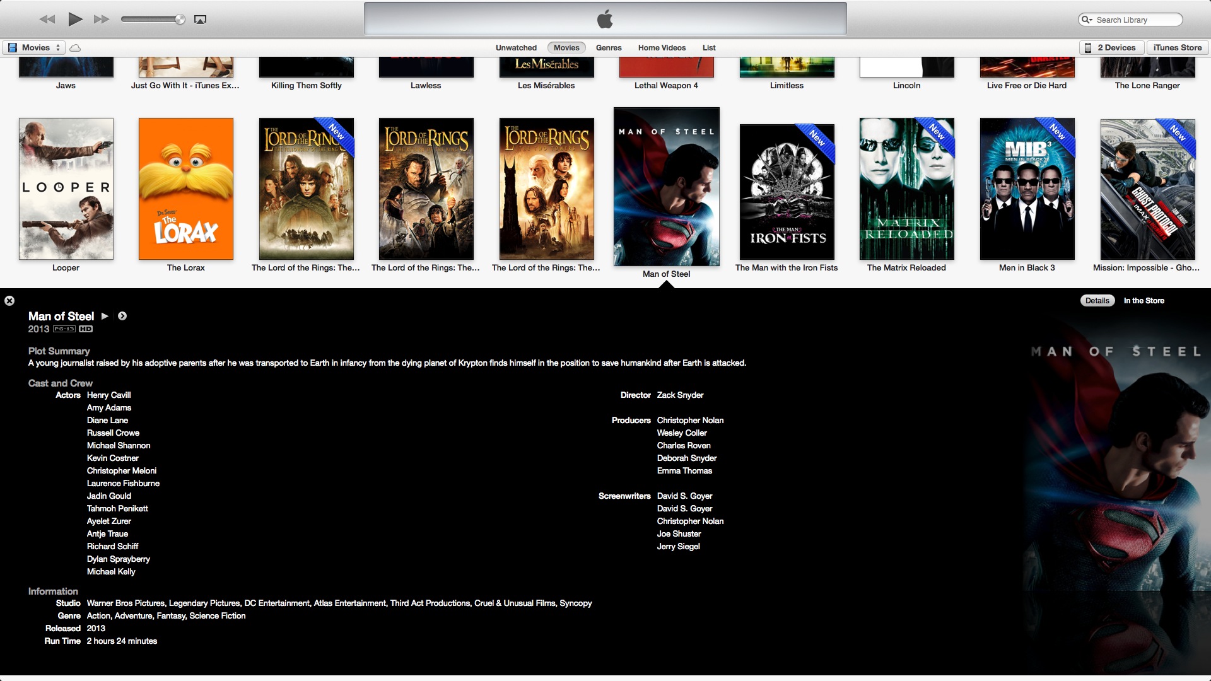This screenshot has width=1211, height=681.
Task: Open the AirPlay output menu icon
Action: point(200,20)
